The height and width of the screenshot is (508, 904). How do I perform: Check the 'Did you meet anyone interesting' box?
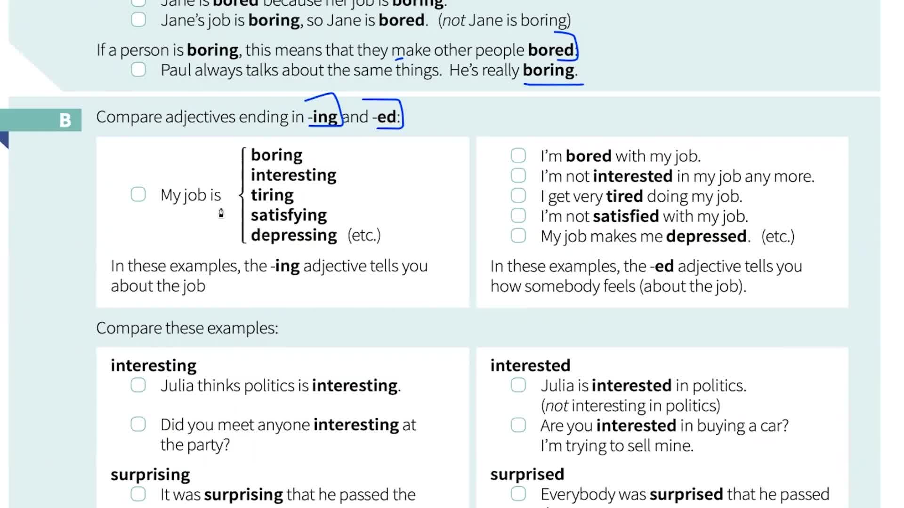[x=138, y=424]
